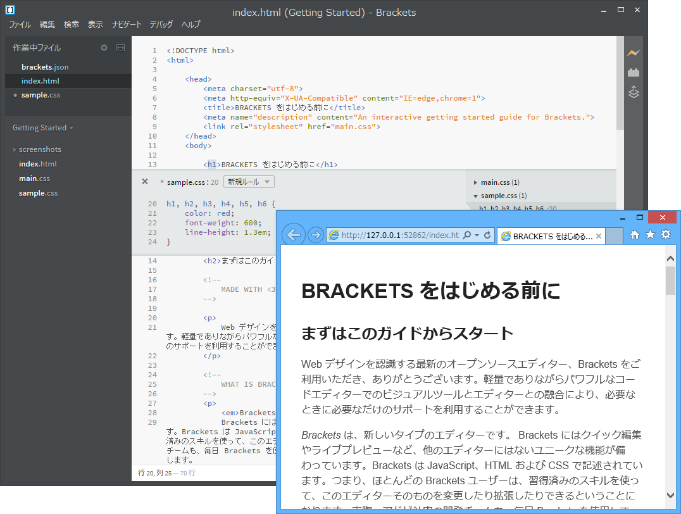Open the Extension Manager brick icon
Screen dimensions: 681x514
634,72
